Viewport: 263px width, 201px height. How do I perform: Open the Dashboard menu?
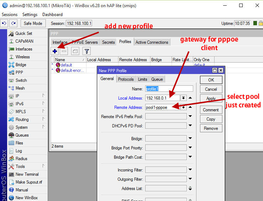(53, 15)
